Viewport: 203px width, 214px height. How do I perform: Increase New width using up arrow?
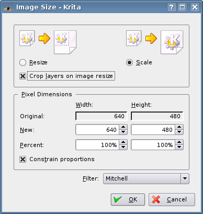pos(123,127)
